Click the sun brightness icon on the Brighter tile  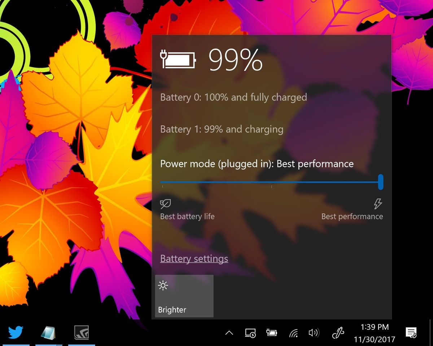pos(163,285)
